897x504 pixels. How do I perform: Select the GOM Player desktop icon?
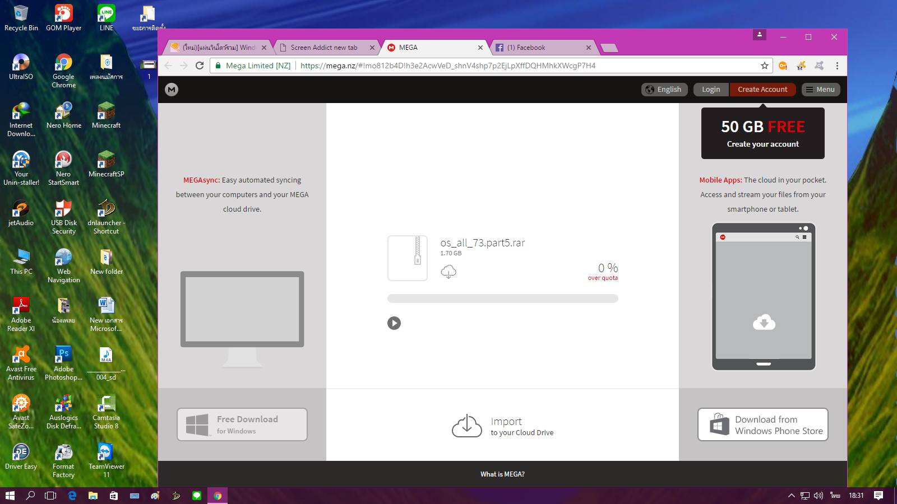tap(63, 18)
